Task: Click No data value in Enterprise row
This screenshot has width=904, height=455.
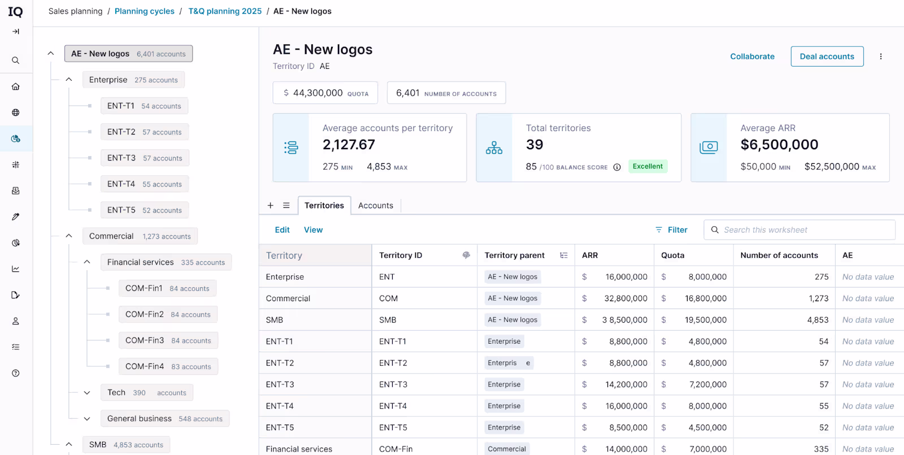Action: point(868,277)
